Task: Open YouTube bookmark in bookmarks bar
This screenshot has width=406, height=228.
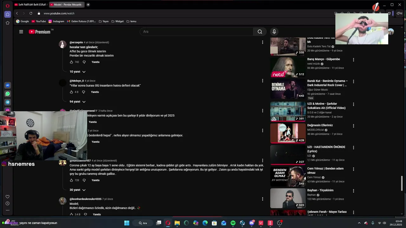Action: pos(39,21)
